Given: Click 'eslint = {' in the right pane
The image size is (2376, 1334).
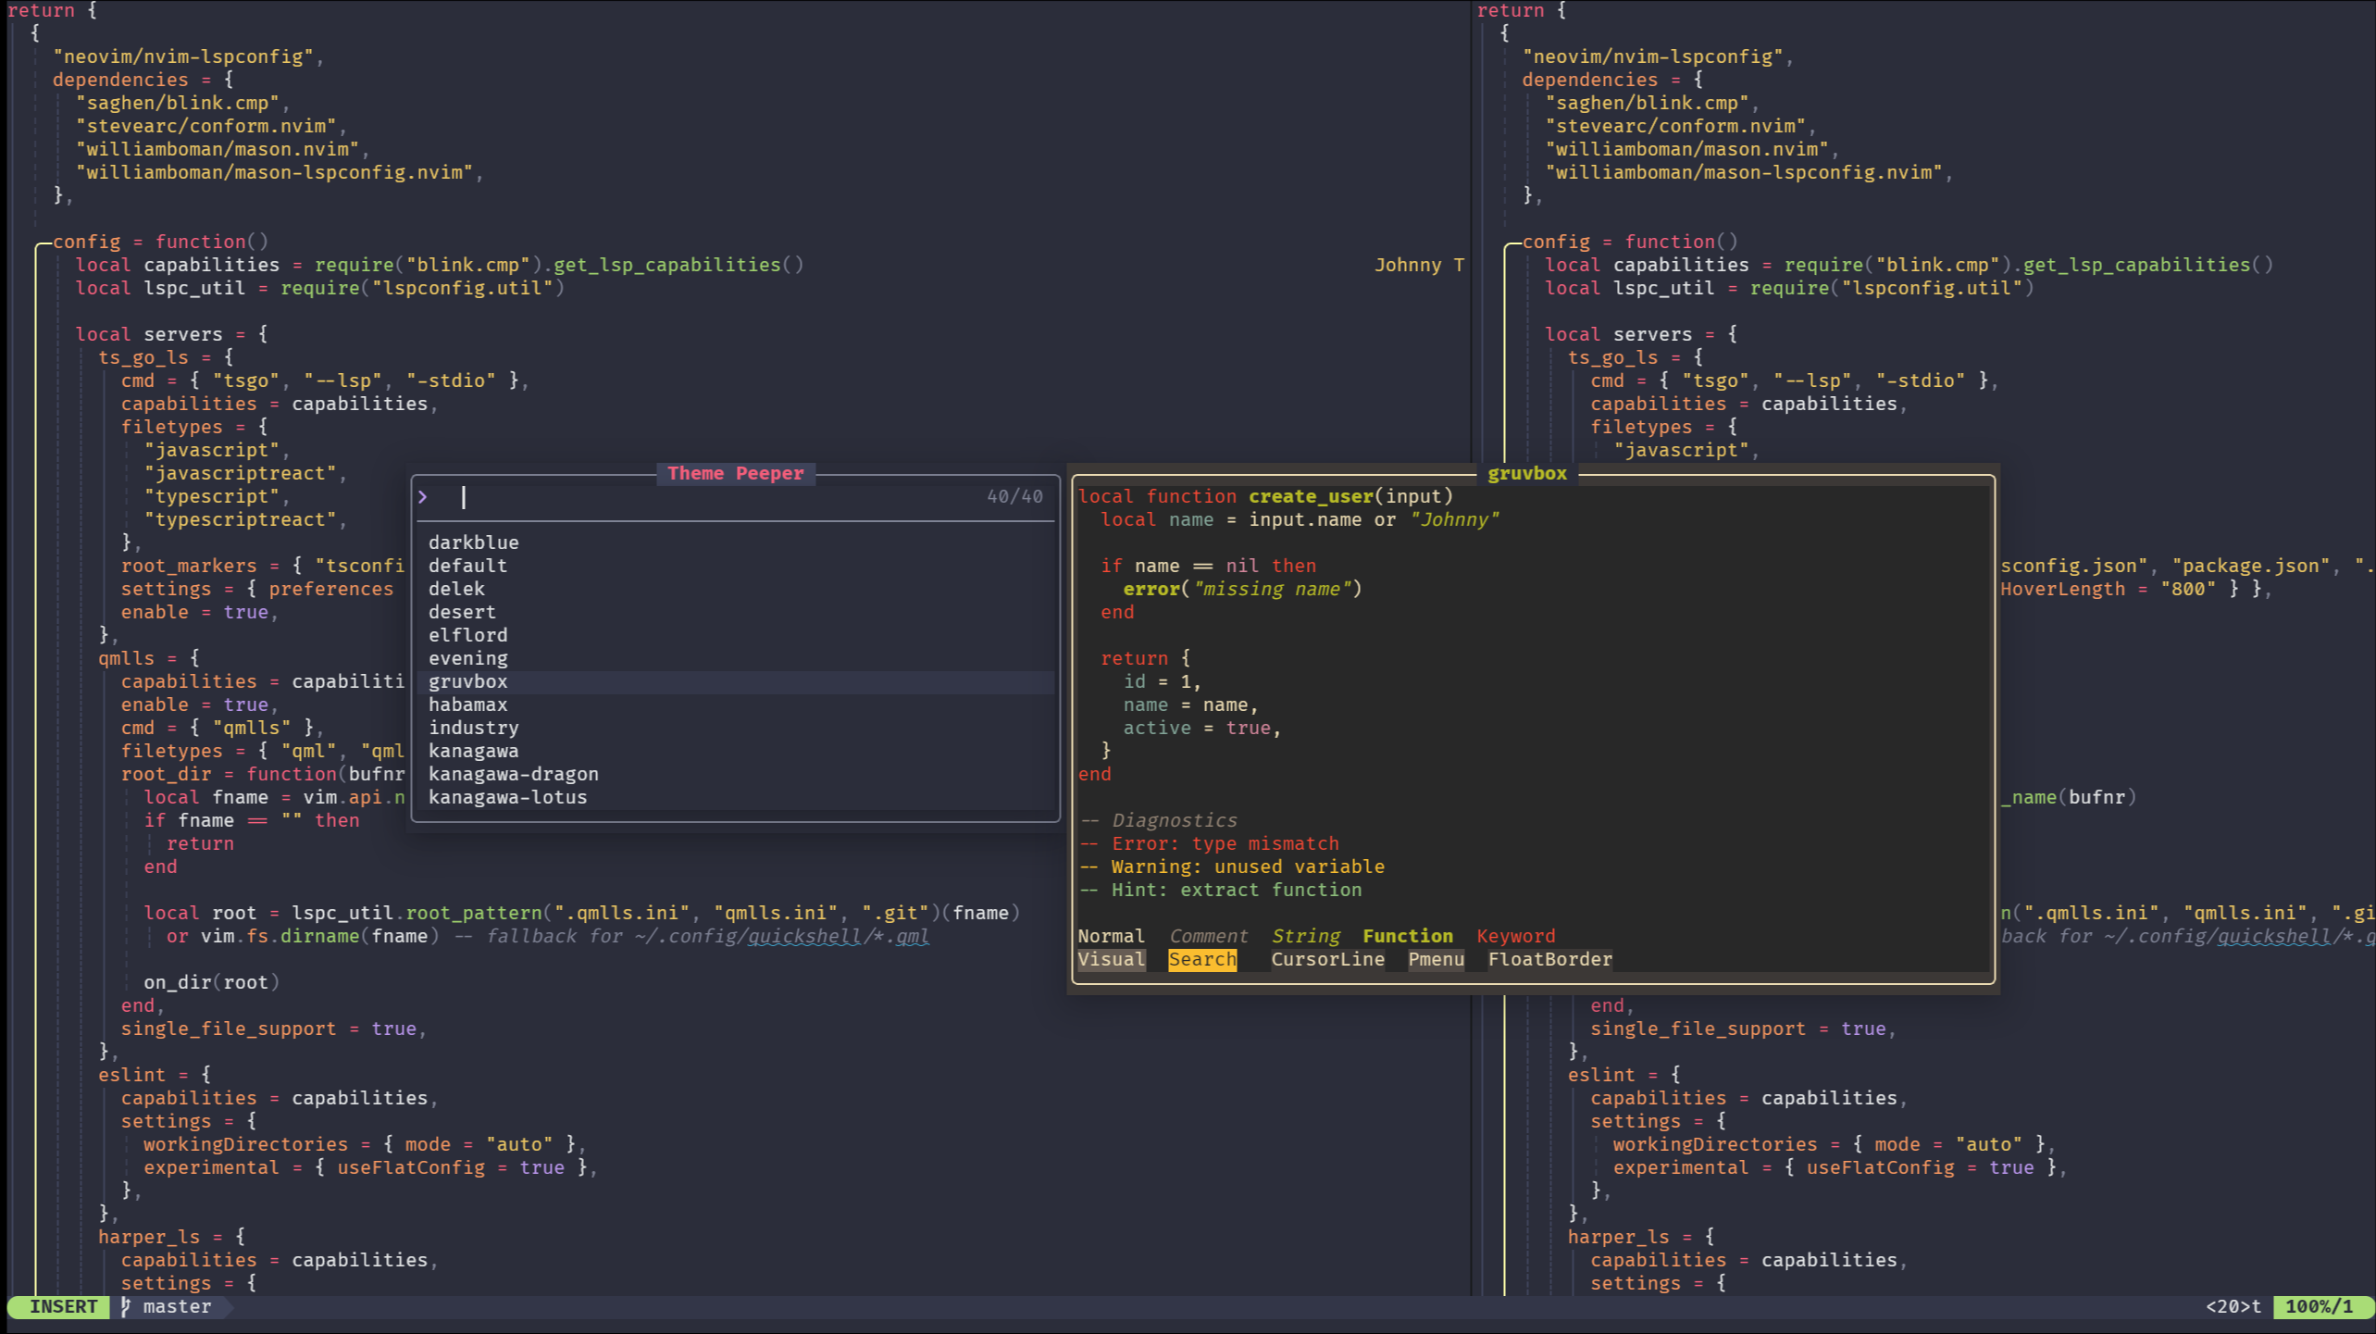Looking at the screenshot, I should point(1624,1075).
